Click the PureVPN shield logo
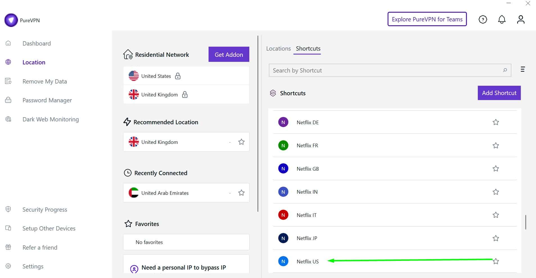 click(11, 20)
